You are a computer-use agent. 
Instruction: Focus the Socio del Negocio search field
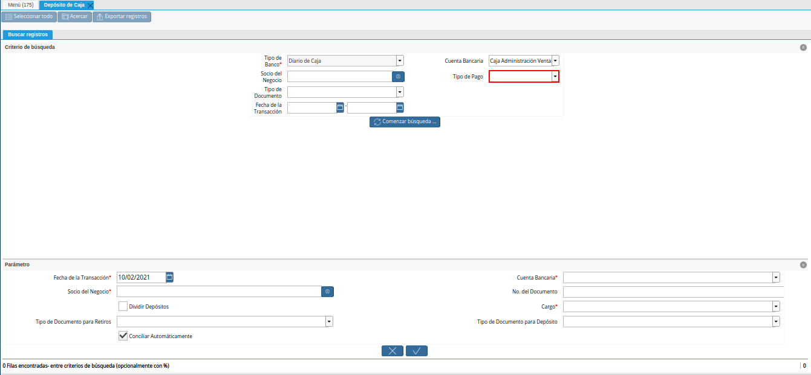pos(340,77)
